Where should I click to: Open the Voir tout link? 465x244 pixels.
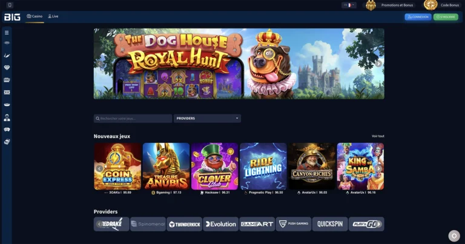[x=378, y=136]
